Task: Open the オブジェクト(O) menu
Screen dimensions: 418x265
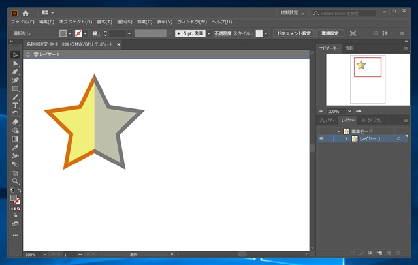Action: (76, 22)
